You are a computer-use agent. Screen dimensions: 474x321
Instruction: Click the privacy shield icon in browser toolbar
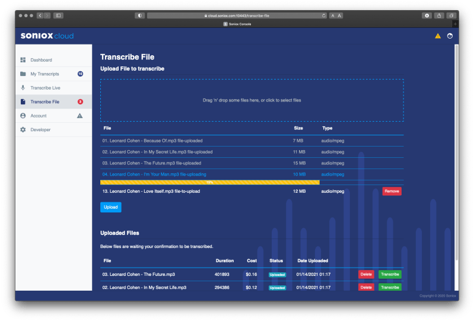click(139, 15)
